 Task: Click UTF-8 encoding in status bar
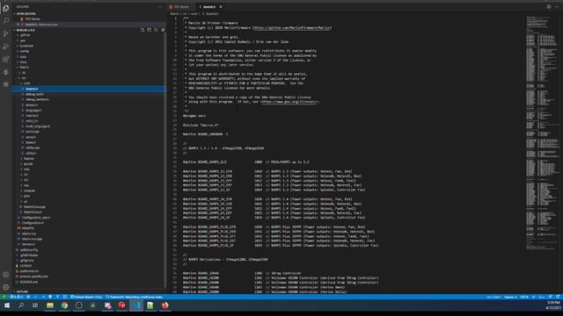point(524,297)
